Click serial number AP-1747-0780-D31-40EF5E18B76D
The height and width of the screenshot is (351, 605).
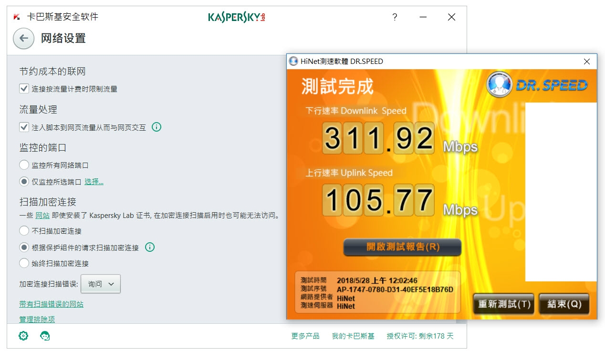pos(395,289)
